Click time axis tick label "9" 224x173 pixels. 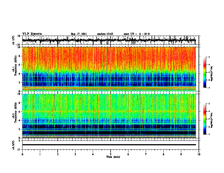coord(181,154)
